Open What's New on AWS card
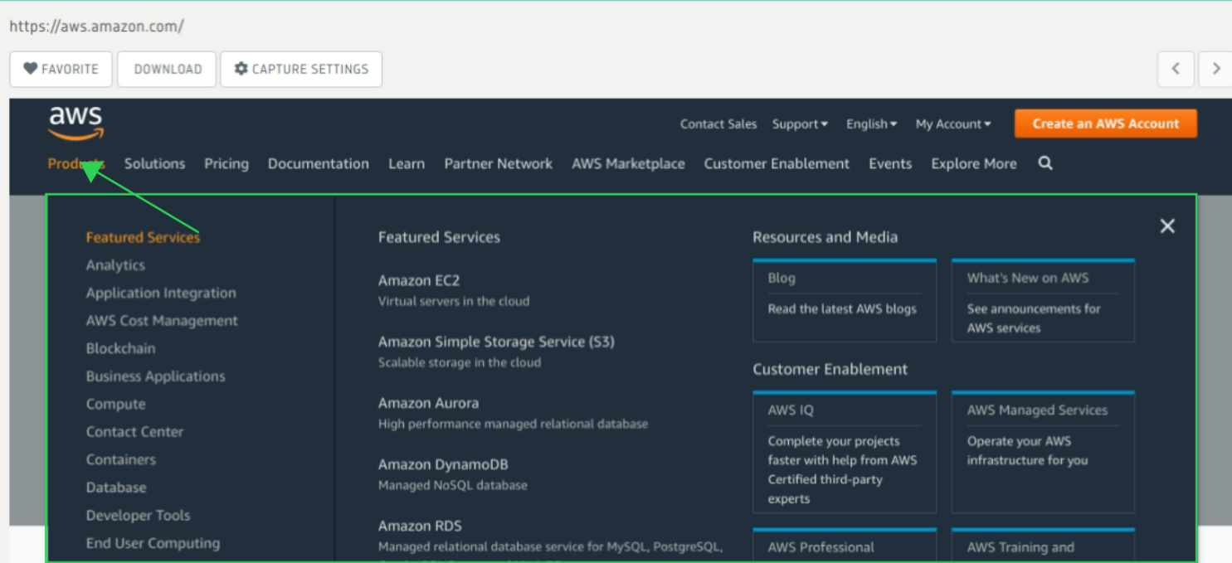 tap(1043, 301)
